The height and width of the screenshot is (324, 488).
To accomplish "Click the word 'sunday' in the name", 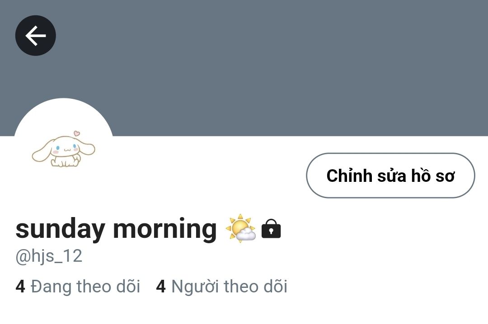I will tap(60, 230).
